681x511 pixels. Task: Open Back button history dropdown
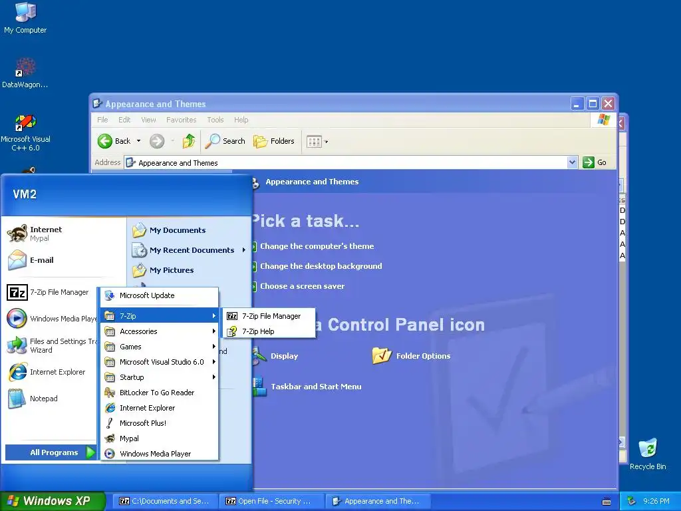click(138, 141)
